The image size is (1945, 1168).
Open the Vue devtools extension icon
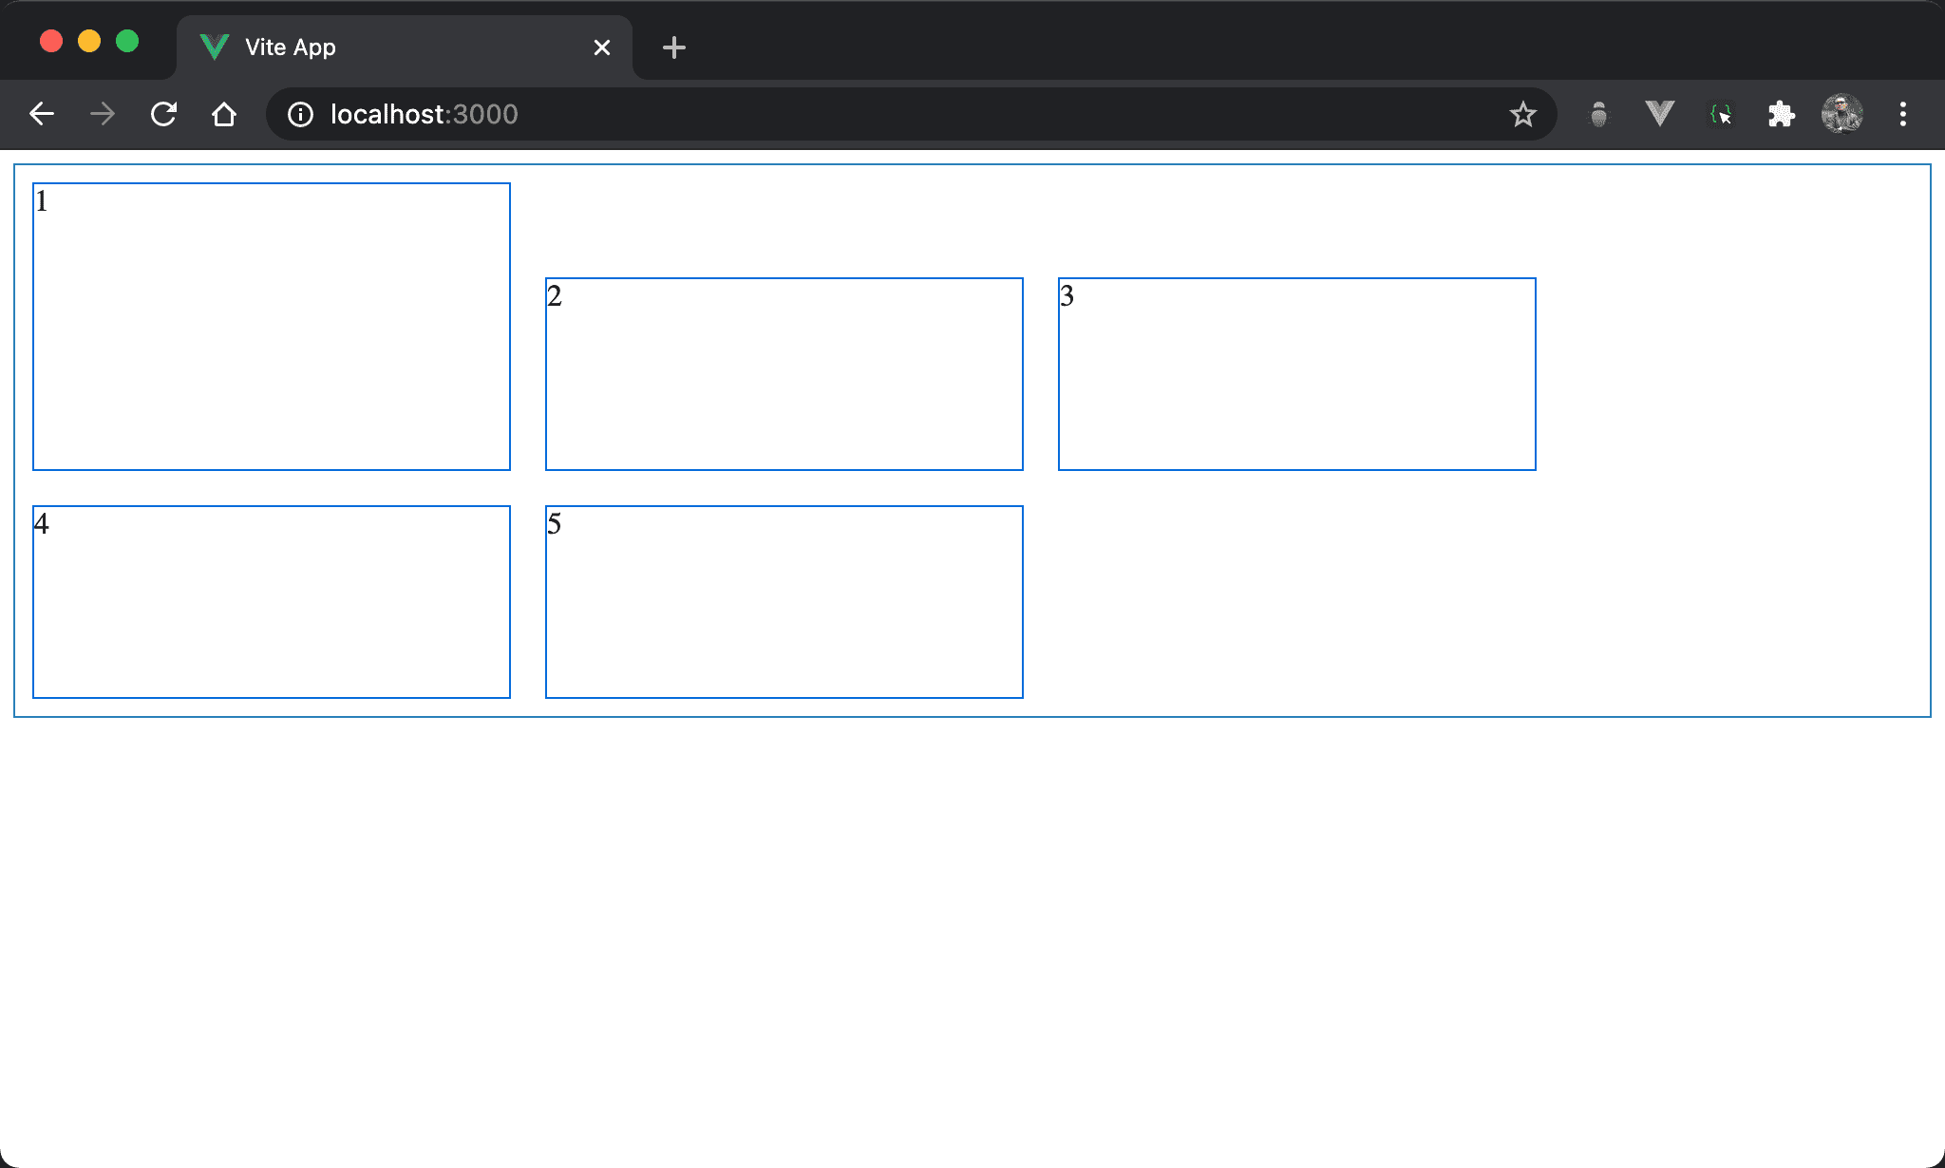pyautogui.click(x=1659, y=114)
